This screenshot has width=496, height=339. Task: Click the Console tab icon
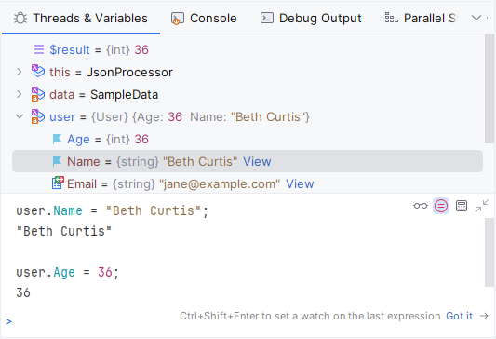pos(178,19)
